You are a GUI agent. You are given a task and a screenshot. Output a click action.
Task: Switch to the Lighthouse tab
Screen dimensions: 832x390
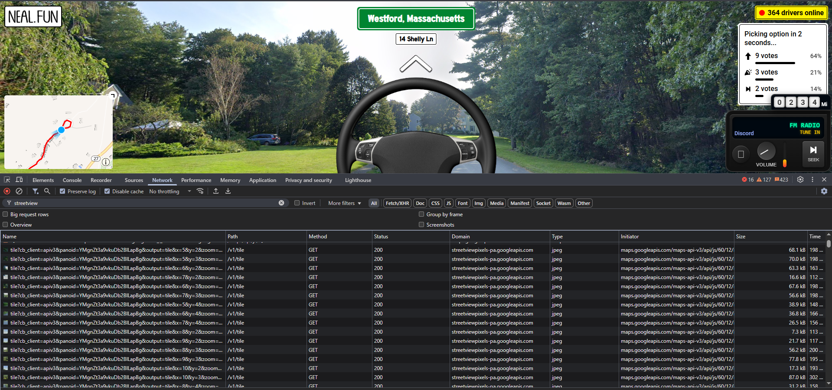pyautogui.click(x=358, y=180)
